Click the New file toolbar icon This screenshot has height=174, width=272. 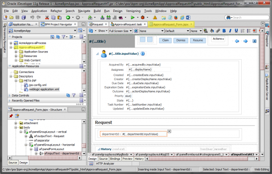pyautogui.click(x=5, y=17)
